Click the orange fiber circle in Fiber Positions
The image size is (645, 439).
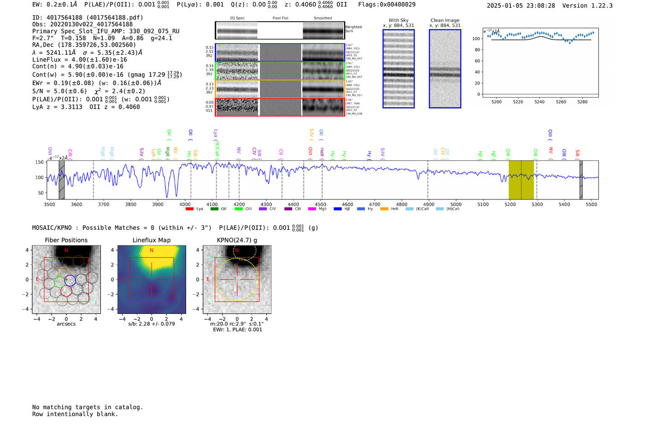point(64,272)
